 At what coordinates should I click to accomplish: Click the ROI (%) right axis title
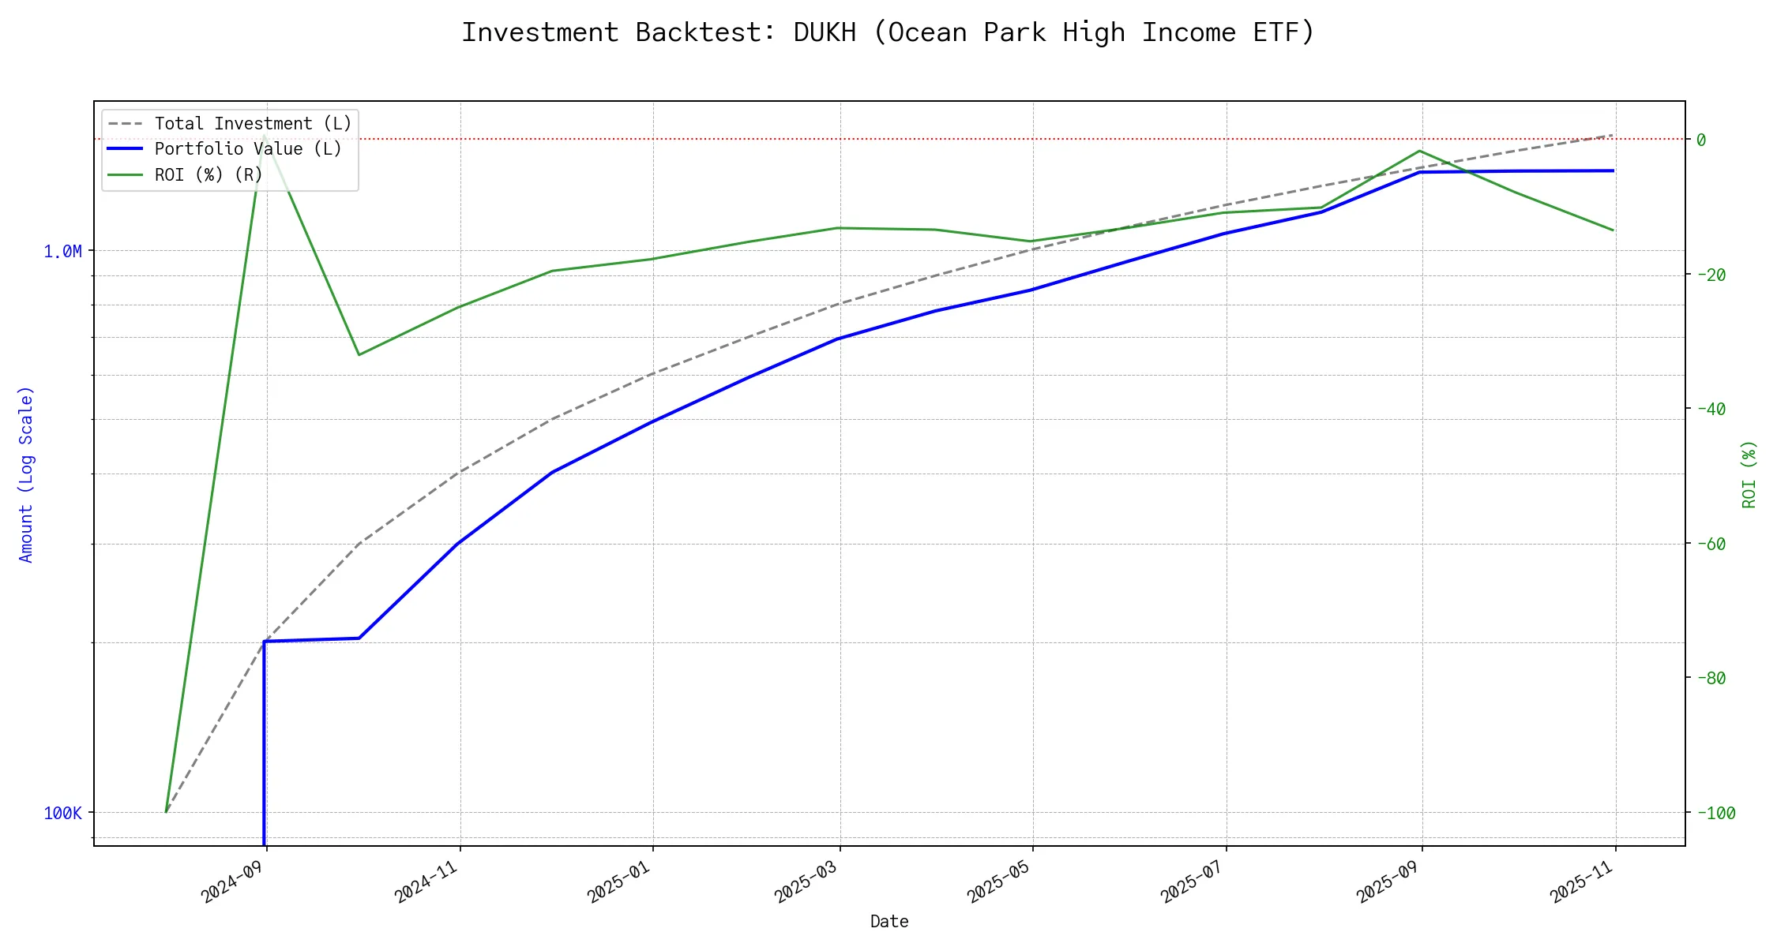click(x=1749, y=473)
